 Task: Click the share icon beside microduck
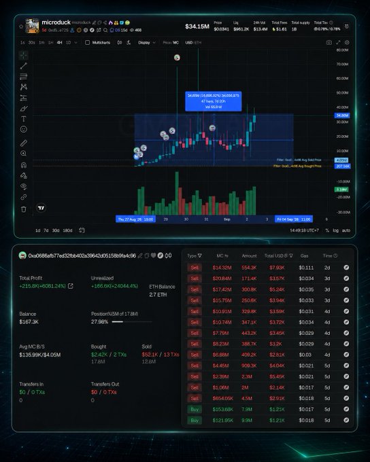[105, 22]
